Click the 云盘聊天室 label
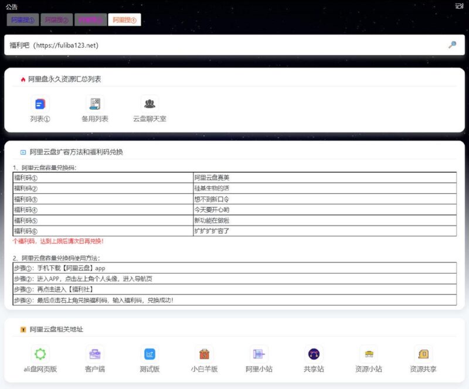469x389 pixels. click(x=149, y=119)
